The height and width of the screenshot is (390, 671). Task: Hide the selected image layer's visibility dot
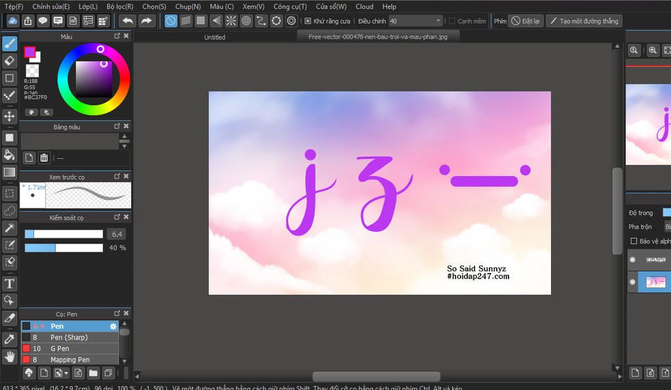click(x=632, y=282)
